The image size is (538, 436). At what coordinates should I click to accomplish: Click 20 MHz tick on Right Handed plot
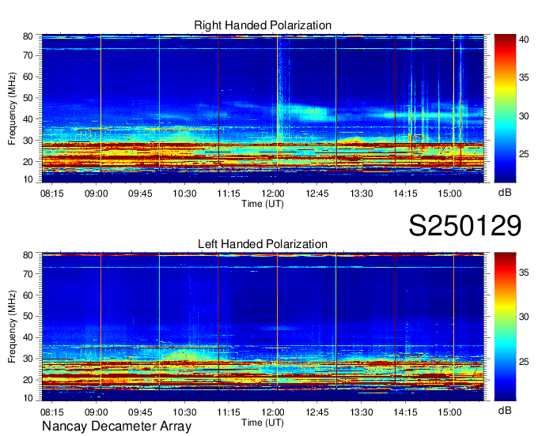click(28, 162)
